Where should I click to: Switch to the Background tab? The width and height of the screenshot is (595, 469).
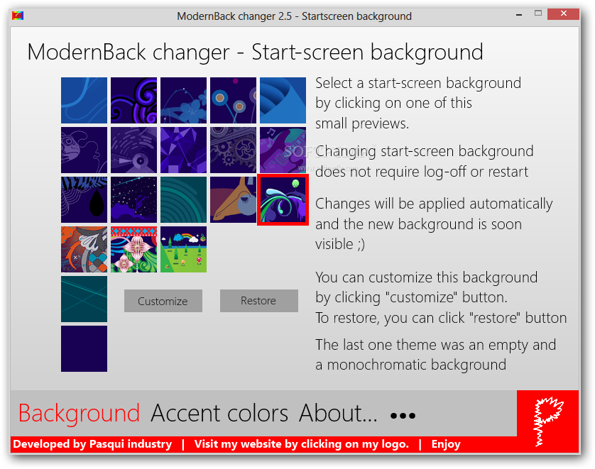79,413
